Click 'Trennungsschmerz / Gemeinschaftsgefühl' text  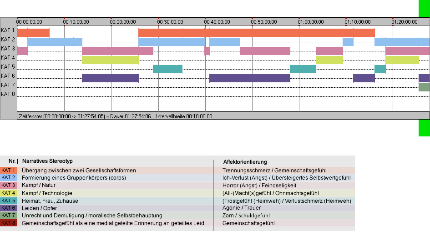274,171
